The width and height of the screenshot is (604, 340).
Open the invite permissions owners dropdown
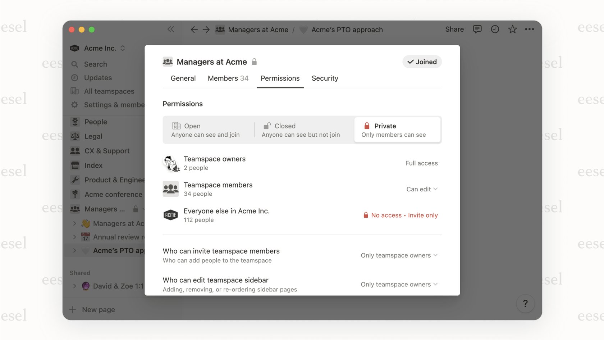[x=399, y=255]
